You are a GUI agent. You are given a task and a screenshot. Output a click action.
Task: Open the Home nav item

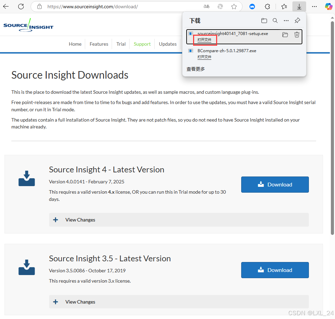click(75, 44)
